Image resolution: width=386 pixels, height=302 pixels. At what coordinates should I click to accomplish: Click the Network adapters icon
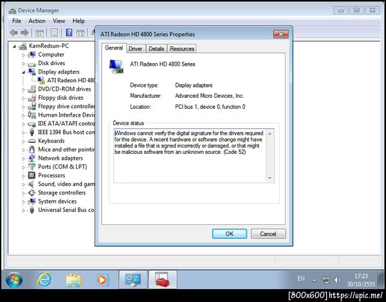32,158
